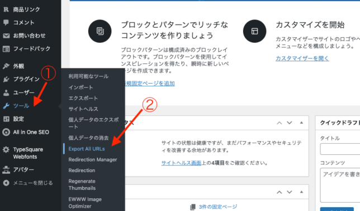The width and height of the screenshot is (360, 211).
Task: Click the 商品リンク R icon
Action: [x=6, y=9]
